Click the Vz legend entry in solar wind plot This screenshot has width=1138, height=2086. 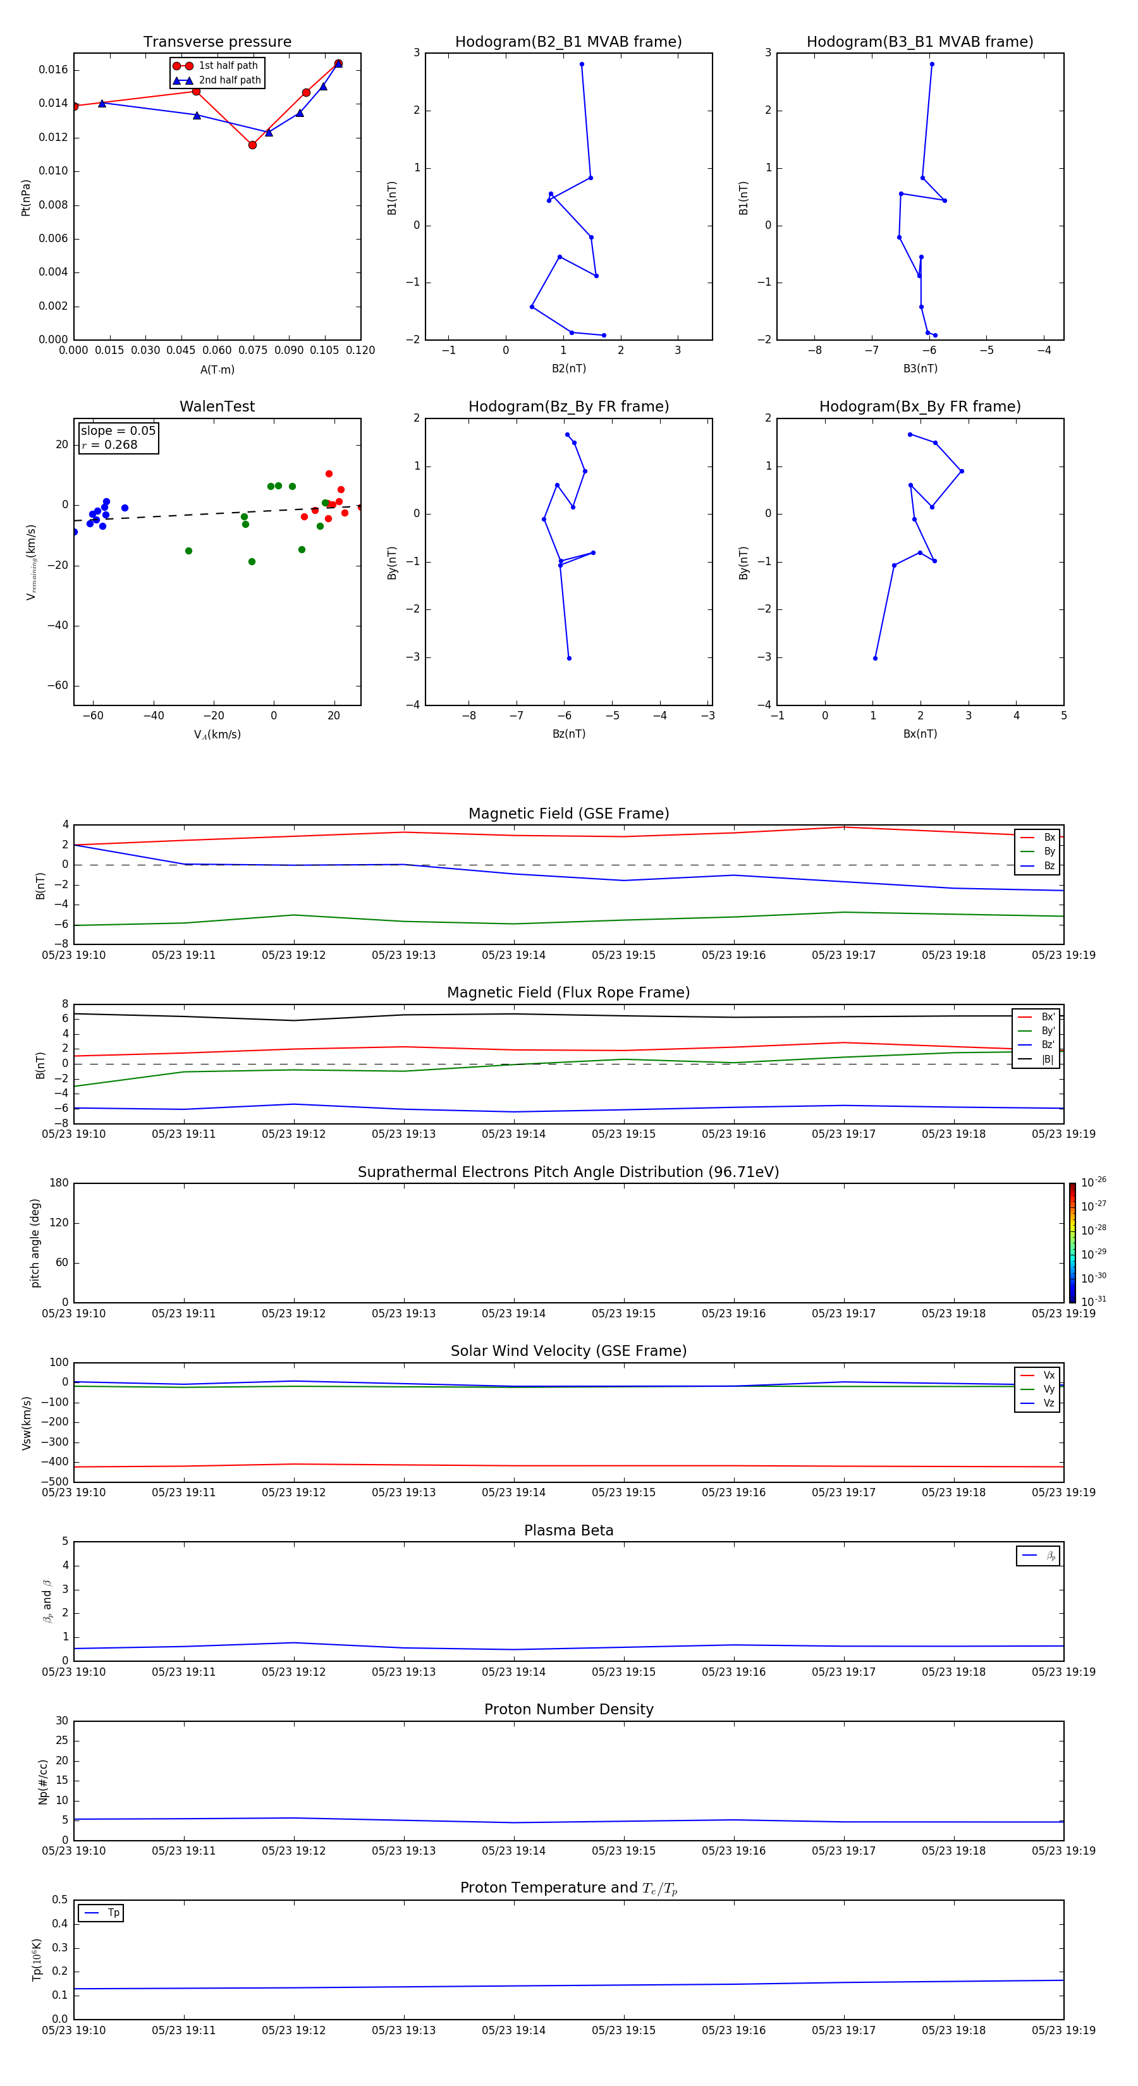(1037, 1403)
